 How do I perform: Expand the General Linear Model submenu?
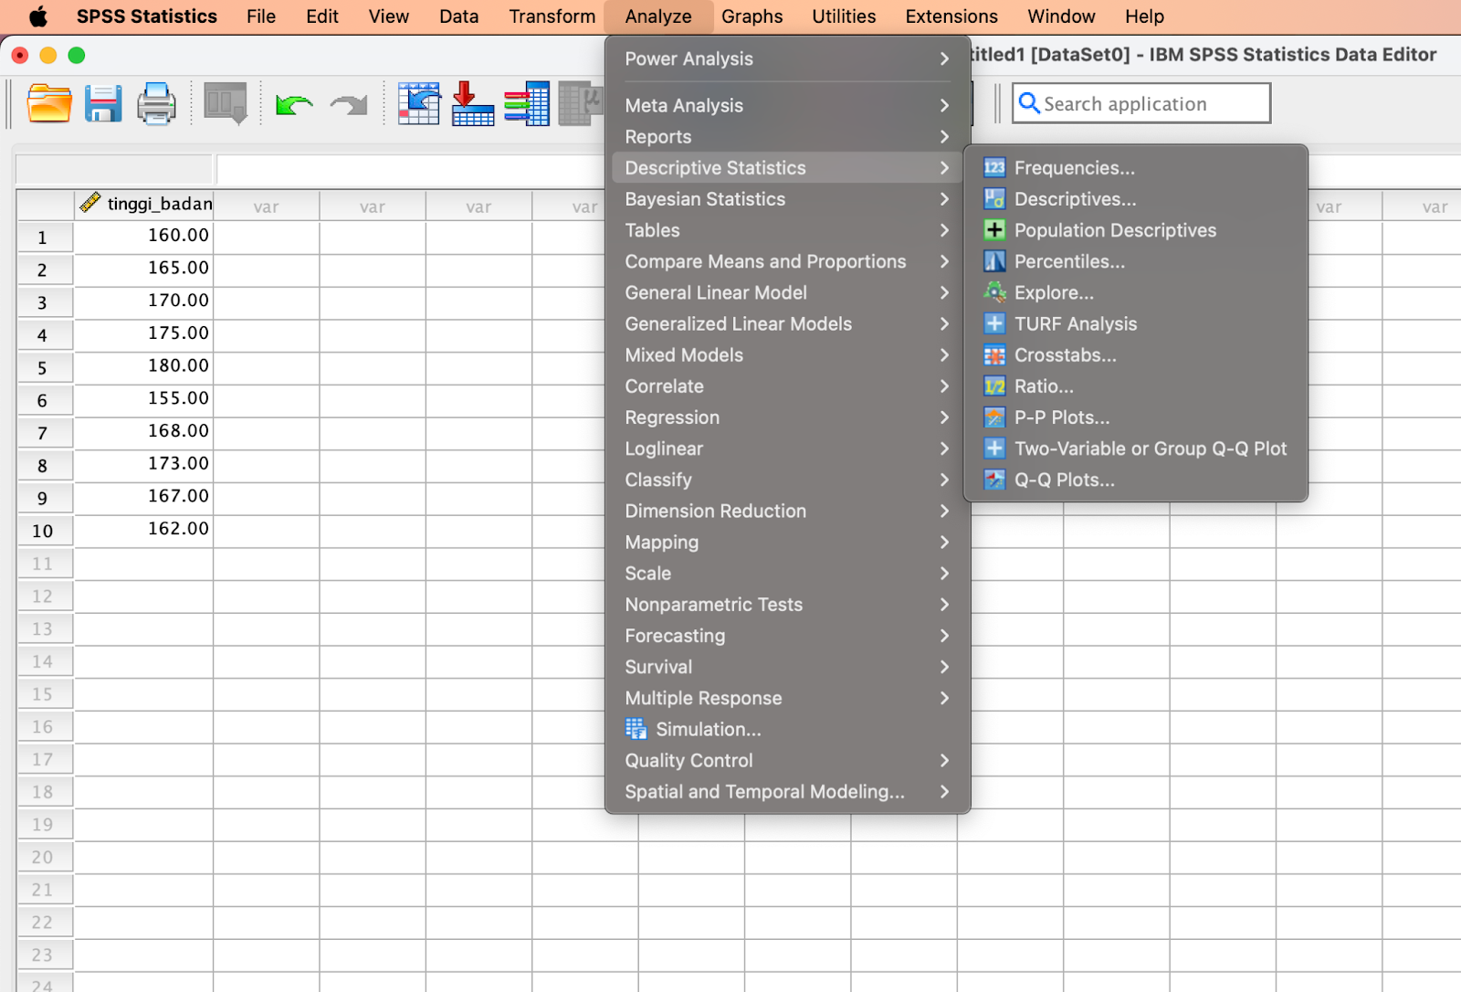tap(787, 292)
